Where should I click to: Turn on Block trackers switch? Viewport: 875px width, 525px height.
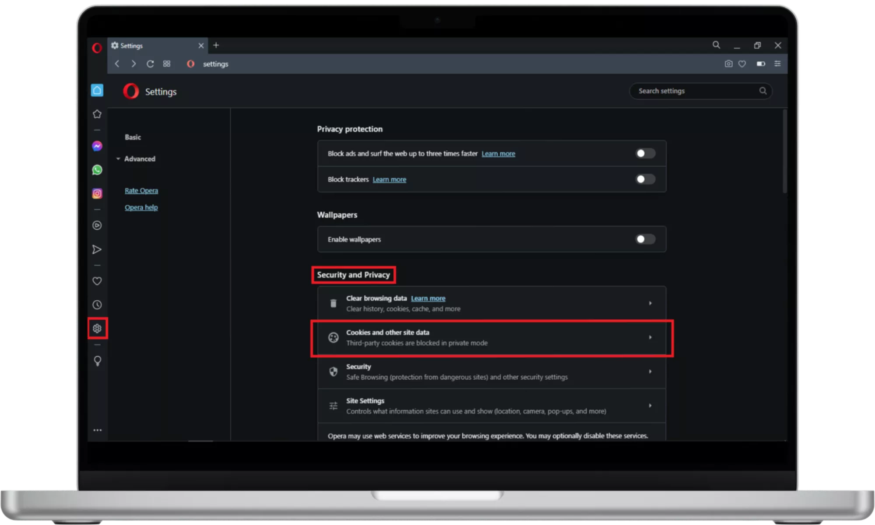(x=645, y=179)
